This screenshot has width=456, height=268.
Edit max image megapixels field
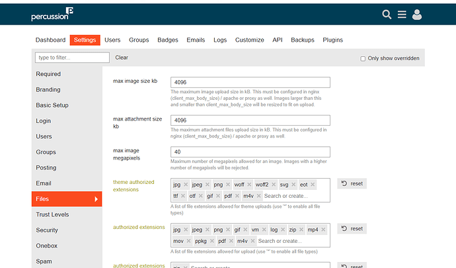pos(250,152)
